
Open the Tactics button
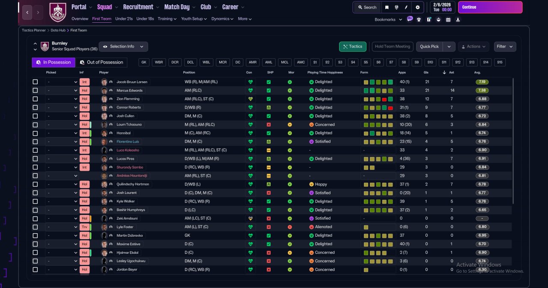pyautogui.click(x=353, y=47)
